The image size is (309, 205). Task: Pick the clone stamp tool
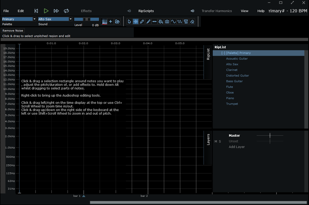point(186,22)
